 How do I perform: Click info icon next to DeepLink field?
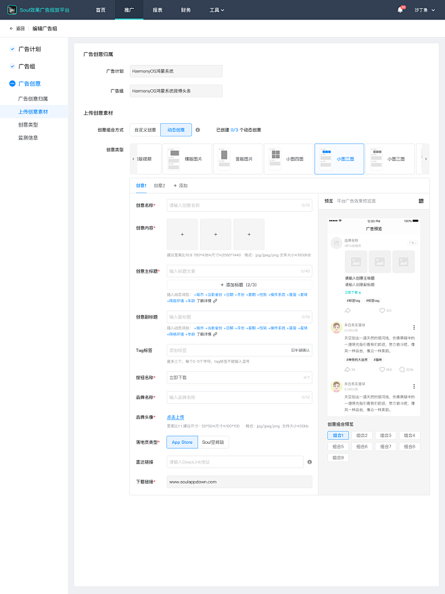(310, 462)
